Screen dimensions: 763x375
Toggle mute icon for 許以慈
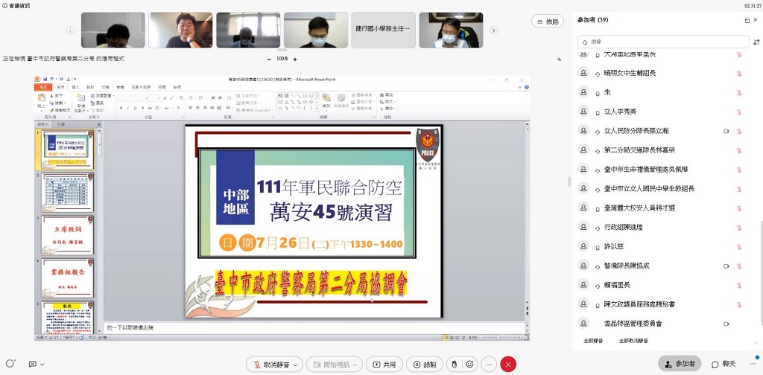point(738,247)
